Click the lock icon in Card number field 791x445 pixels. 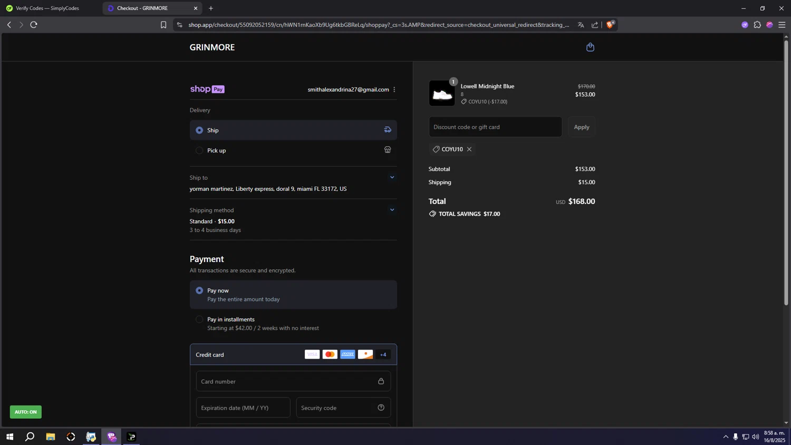[x=381, y=381]
